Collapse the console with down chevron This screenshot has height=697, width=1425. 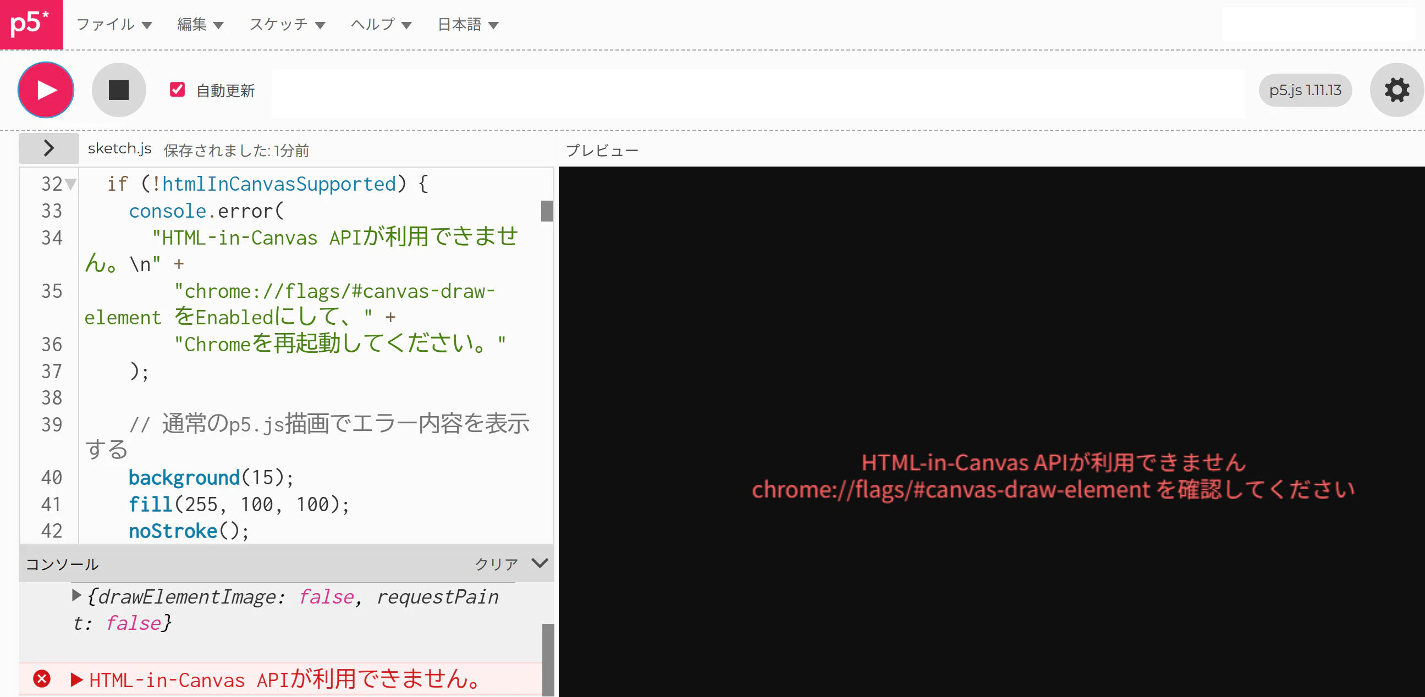(540, 563)
